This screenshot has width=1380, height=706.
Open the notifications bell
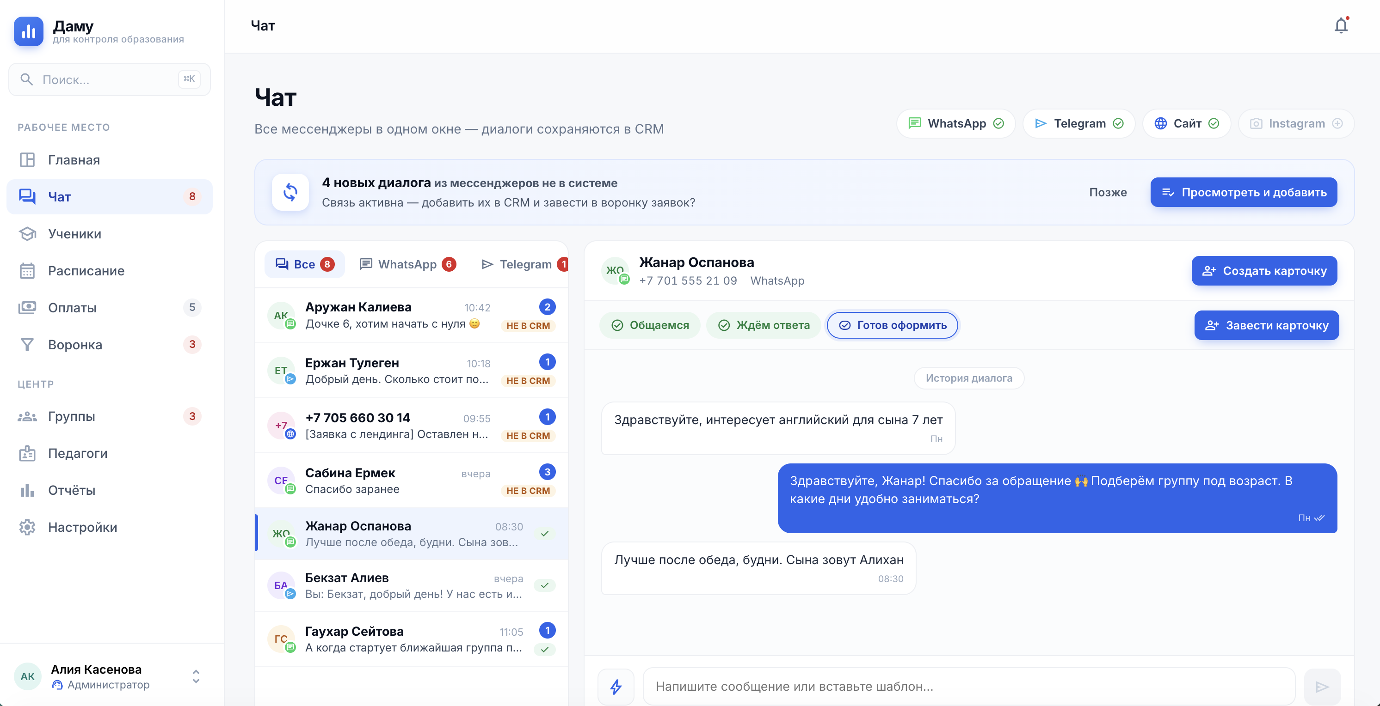pos(1340,26)
